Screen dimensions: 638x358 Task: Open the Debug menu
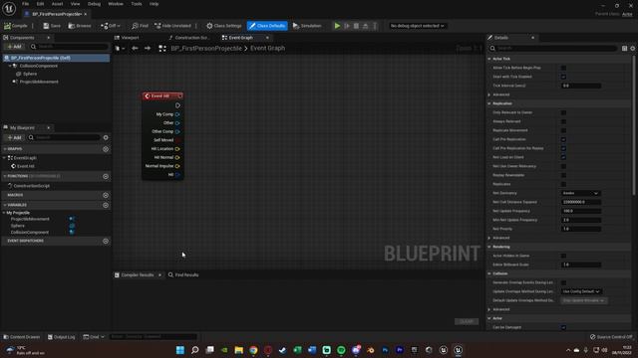[94, 4]
